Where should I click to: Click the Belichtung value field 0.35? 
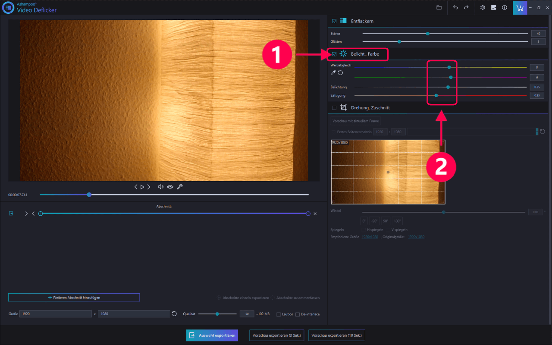[537, 87]
